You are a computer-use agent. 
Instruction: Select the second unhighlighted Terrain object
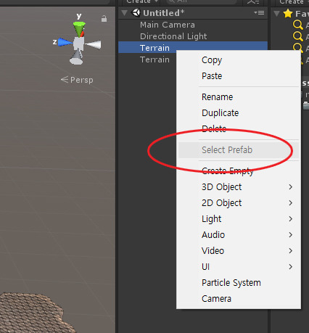154,59
